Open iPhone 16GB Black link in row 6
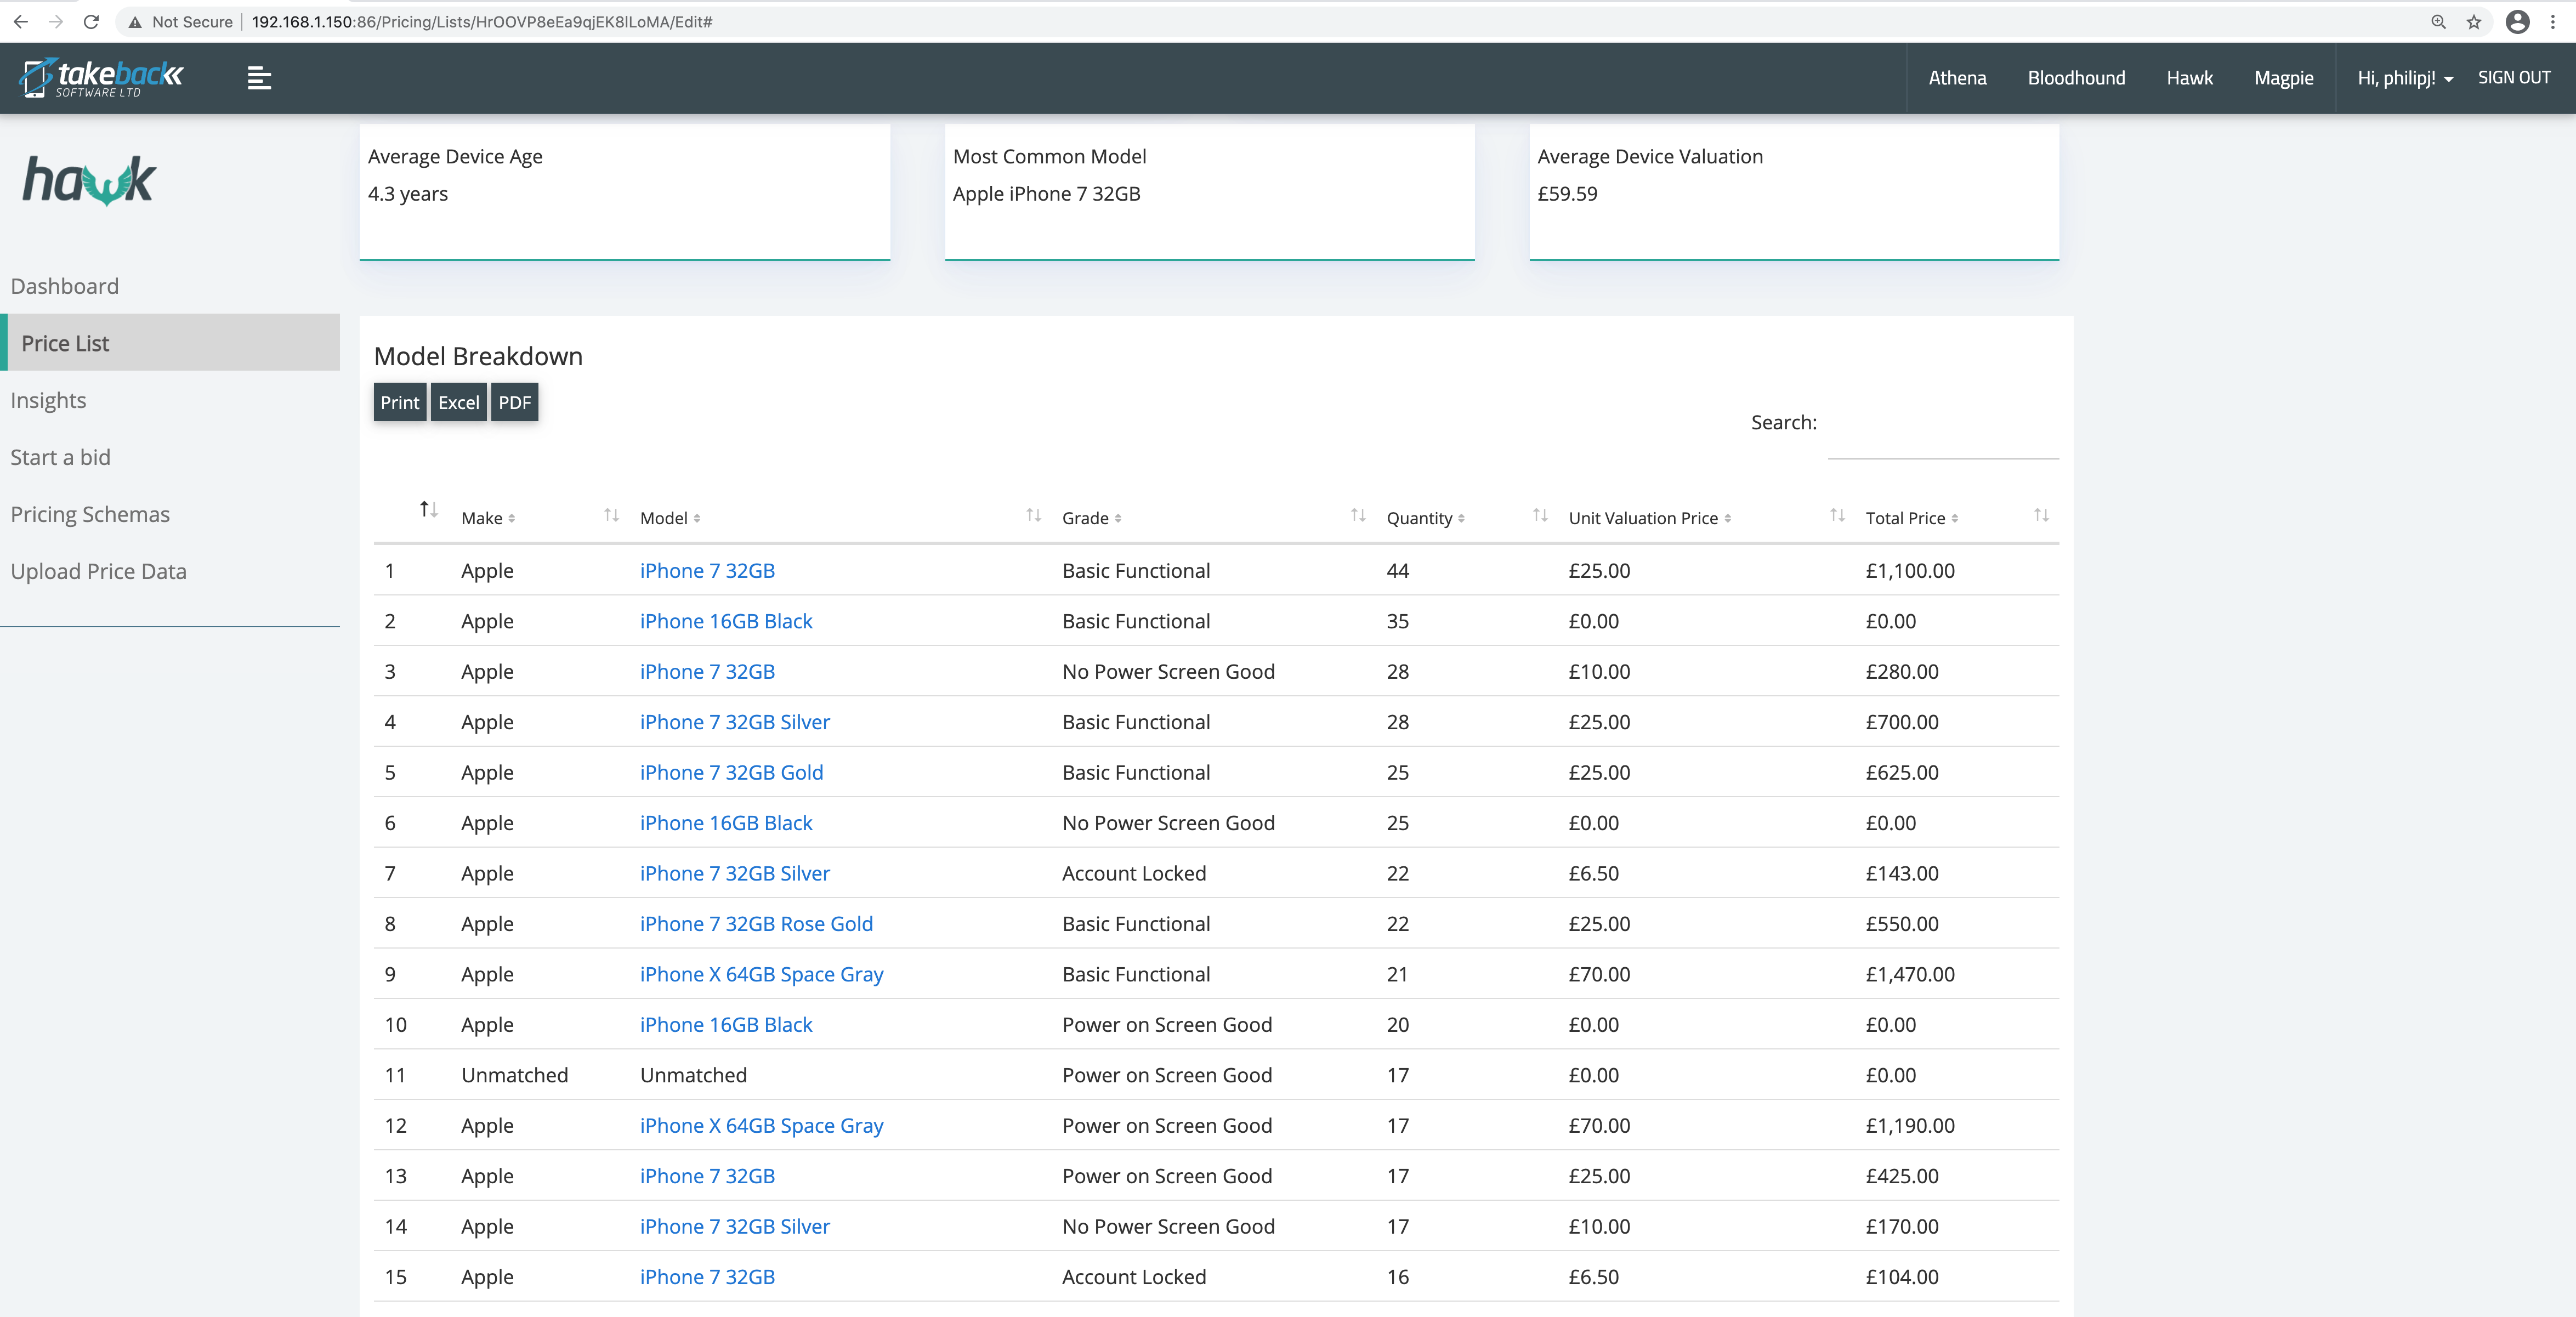The height and width of the screenshot is (1317, 2576). [x=726, y=823]
